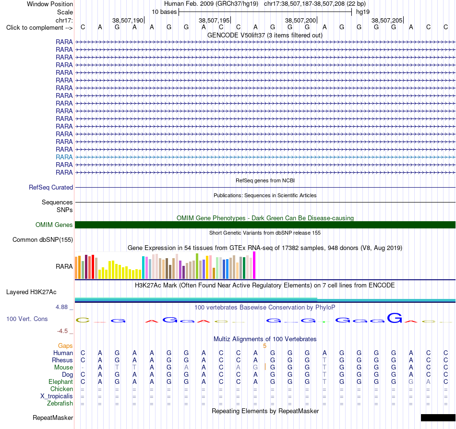This screenshot has width=456, height=429.
Task: Click the 'OMIM Genes' label
Action: tap(54, 225)
